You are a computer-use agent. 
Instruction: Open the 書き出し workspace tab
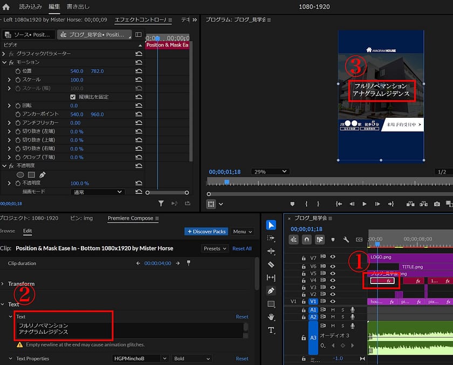coord(78,6)
